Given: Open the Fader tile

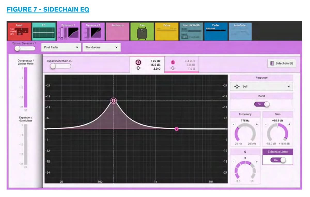Looking at the screenshot, I should tap(216, 31).
